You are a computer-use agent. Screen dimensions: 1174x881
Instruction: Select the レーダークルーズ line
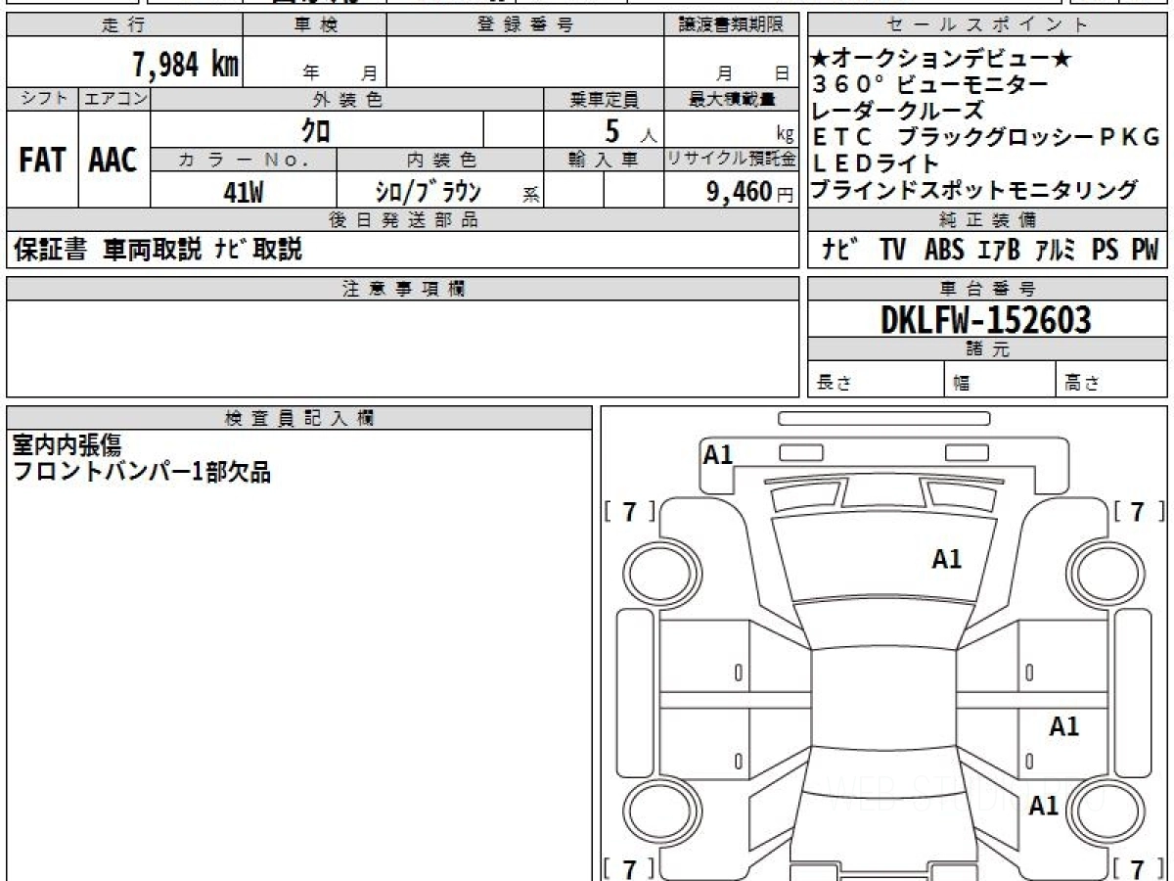point(897,111)
